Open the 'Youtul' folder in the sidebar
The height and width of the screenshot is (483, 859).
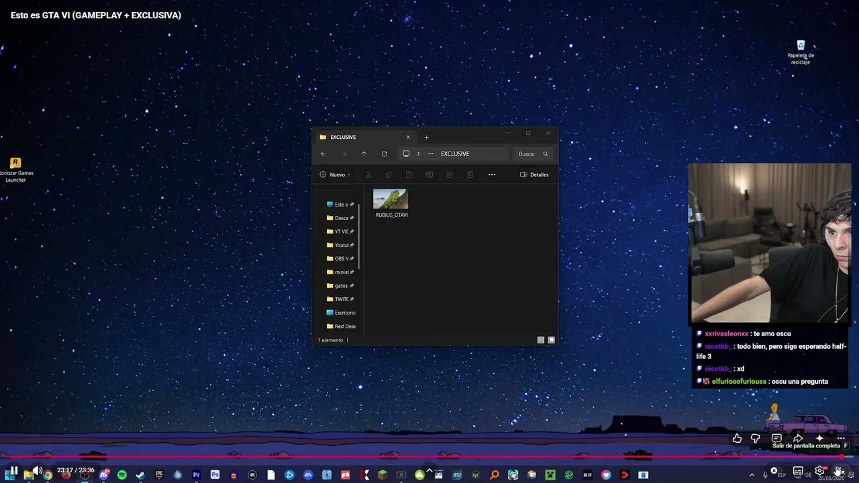pyautogui.click(x=340, y=245)
